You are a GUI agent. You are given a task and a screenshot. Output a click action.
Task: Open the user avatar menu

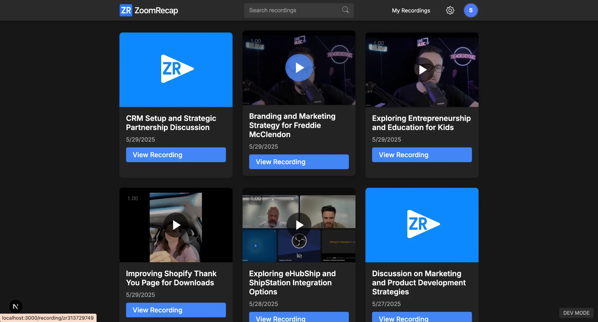click(x=471, y=10)
